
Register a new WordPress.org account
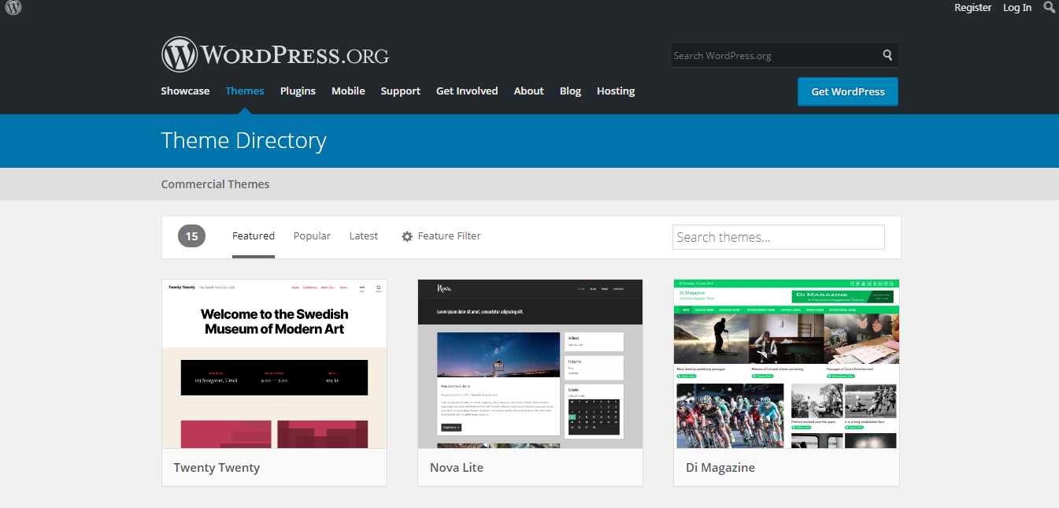pyautogui.click(x=972, y=7)
